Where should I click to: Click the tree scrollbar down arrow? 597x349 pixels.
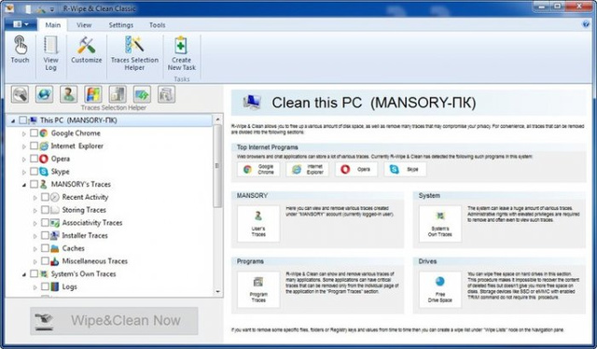click(217, 292)
